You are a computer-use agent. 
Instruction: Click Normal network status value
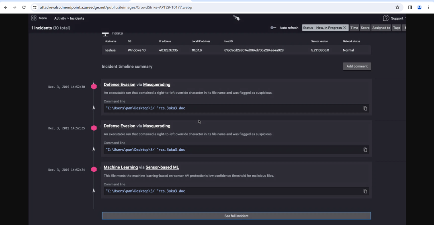tap(348, 50)
